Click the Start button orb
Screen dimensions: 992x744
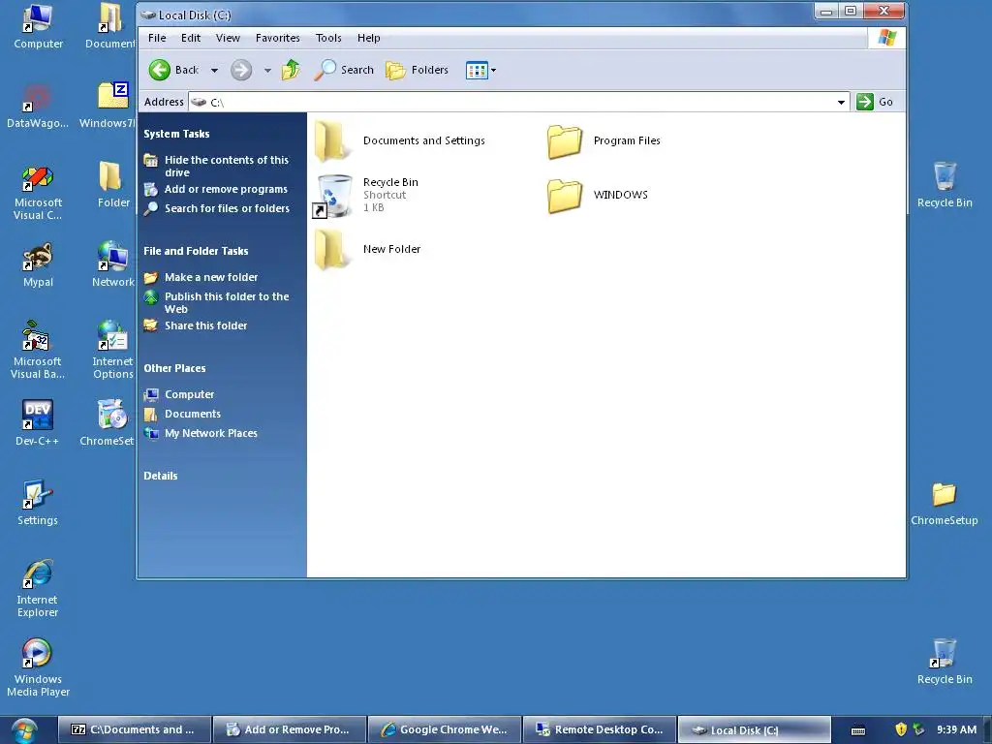pos(24,730)
